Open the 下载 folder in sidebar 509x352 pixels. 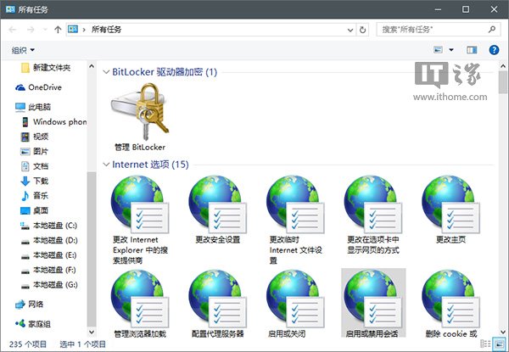[35, 181]
